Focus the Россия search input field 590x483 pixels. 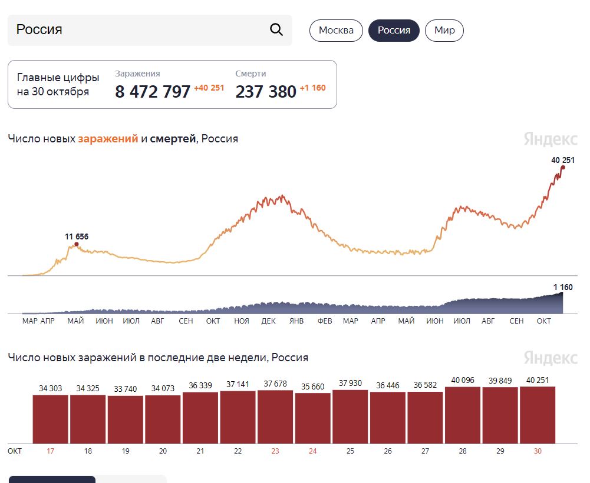(x=150, y=30)
